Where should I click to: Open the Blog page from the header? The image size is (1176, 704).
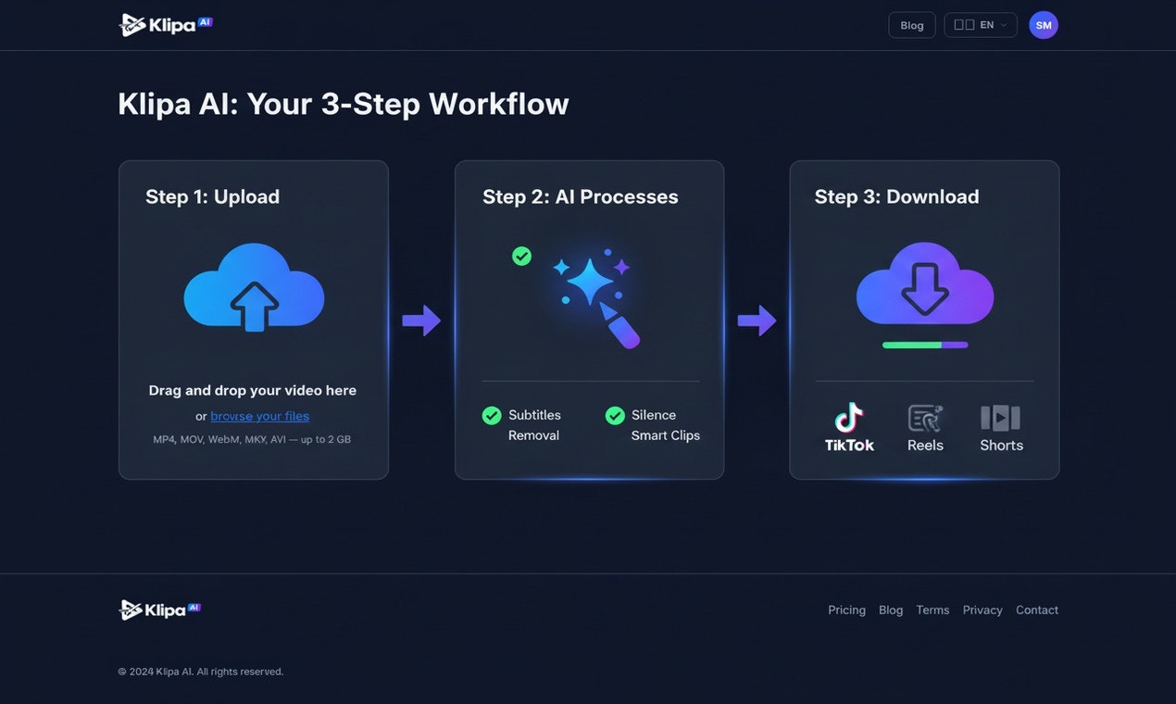pos(911,25)
